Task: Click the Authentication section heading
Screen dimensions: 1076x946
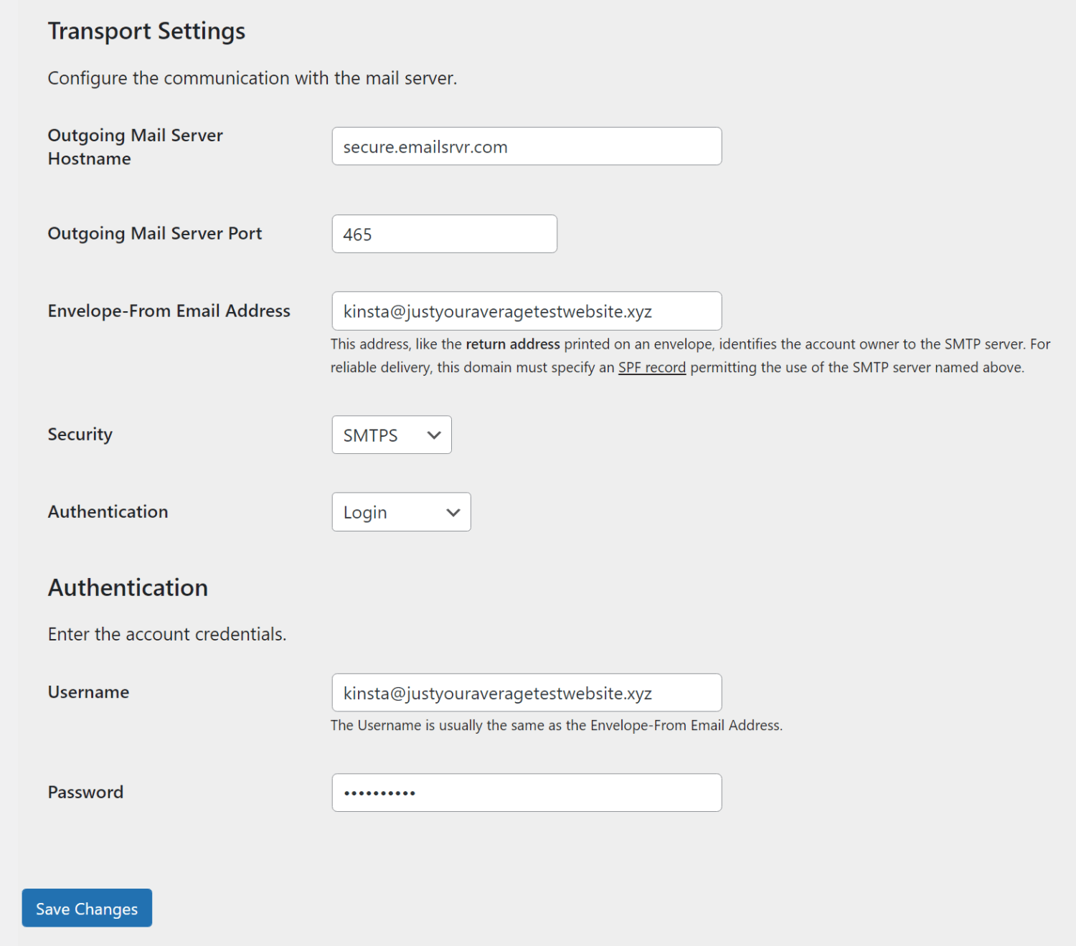Action: 128,587
